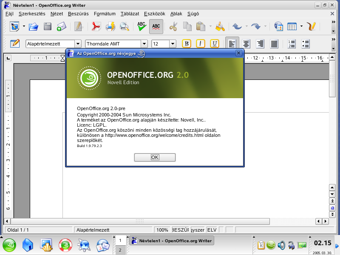
Task: Open the Nézet menu
Action: coord(57,14)
